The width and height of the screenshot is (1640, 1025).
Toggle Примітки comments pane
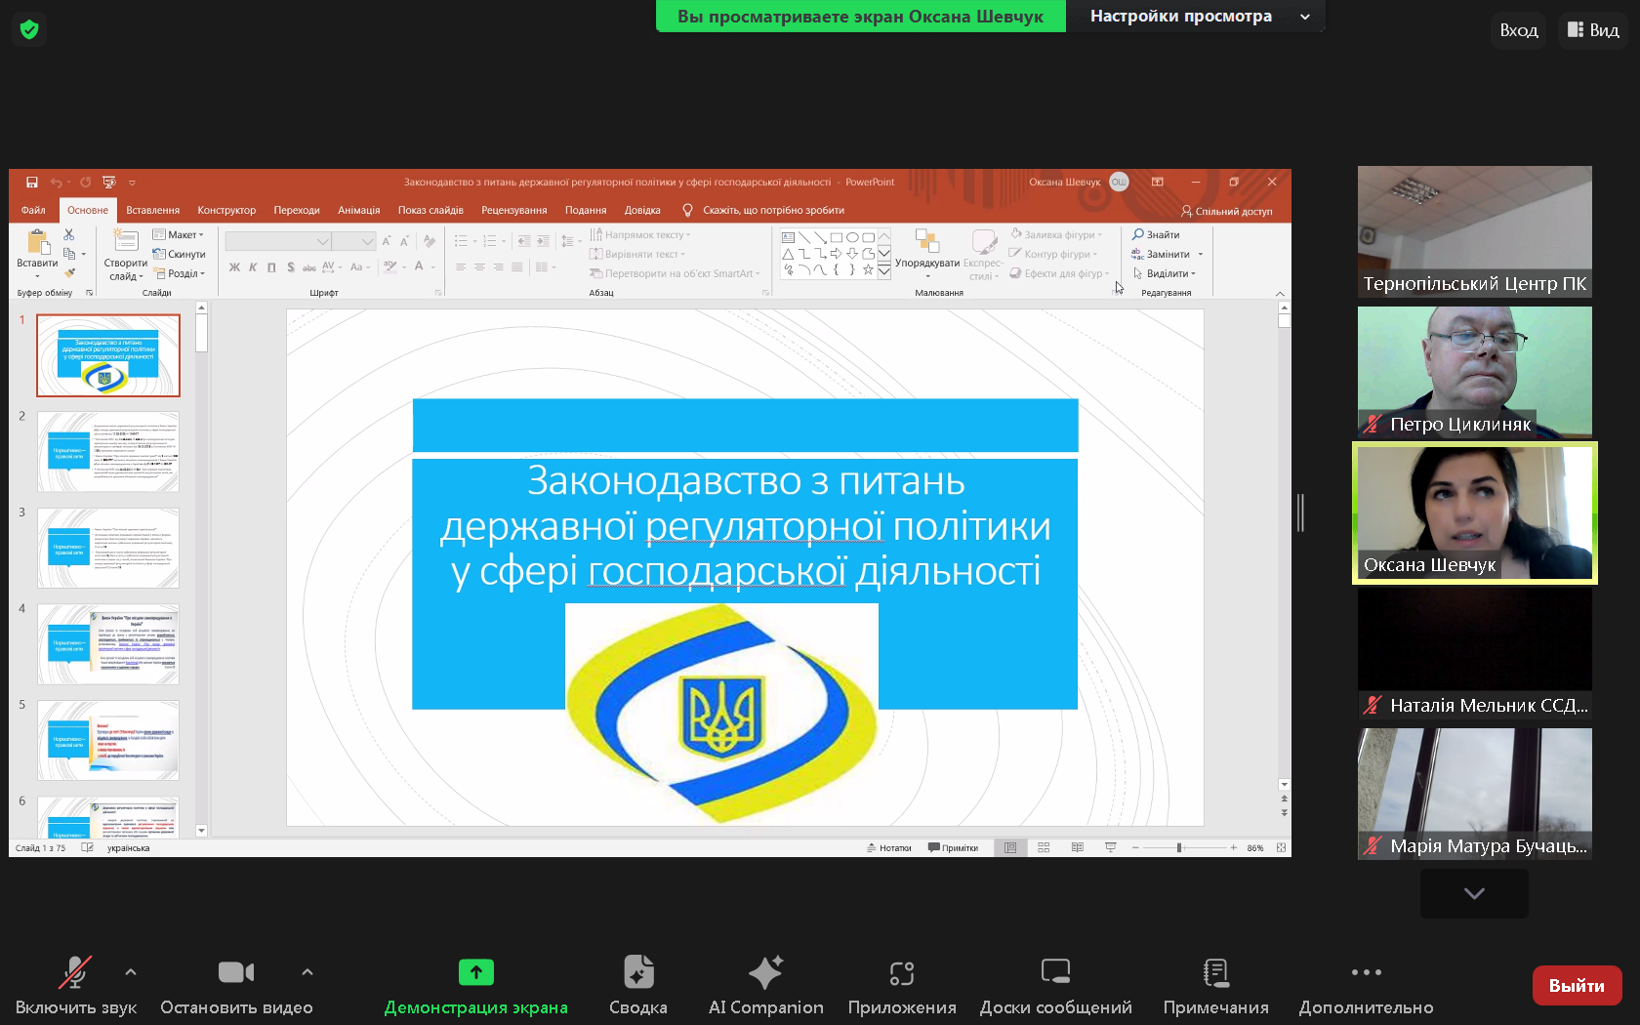point(954,848)
